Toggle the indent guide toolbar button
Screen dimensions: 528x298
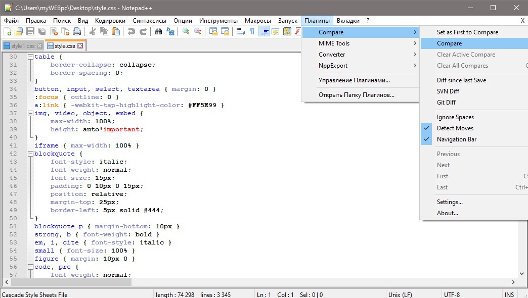[x=265, y=32]
